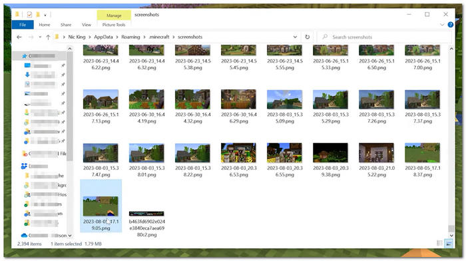Switch to the Share ribbon tab
This screenshot has height=261, width=466.
66,25
